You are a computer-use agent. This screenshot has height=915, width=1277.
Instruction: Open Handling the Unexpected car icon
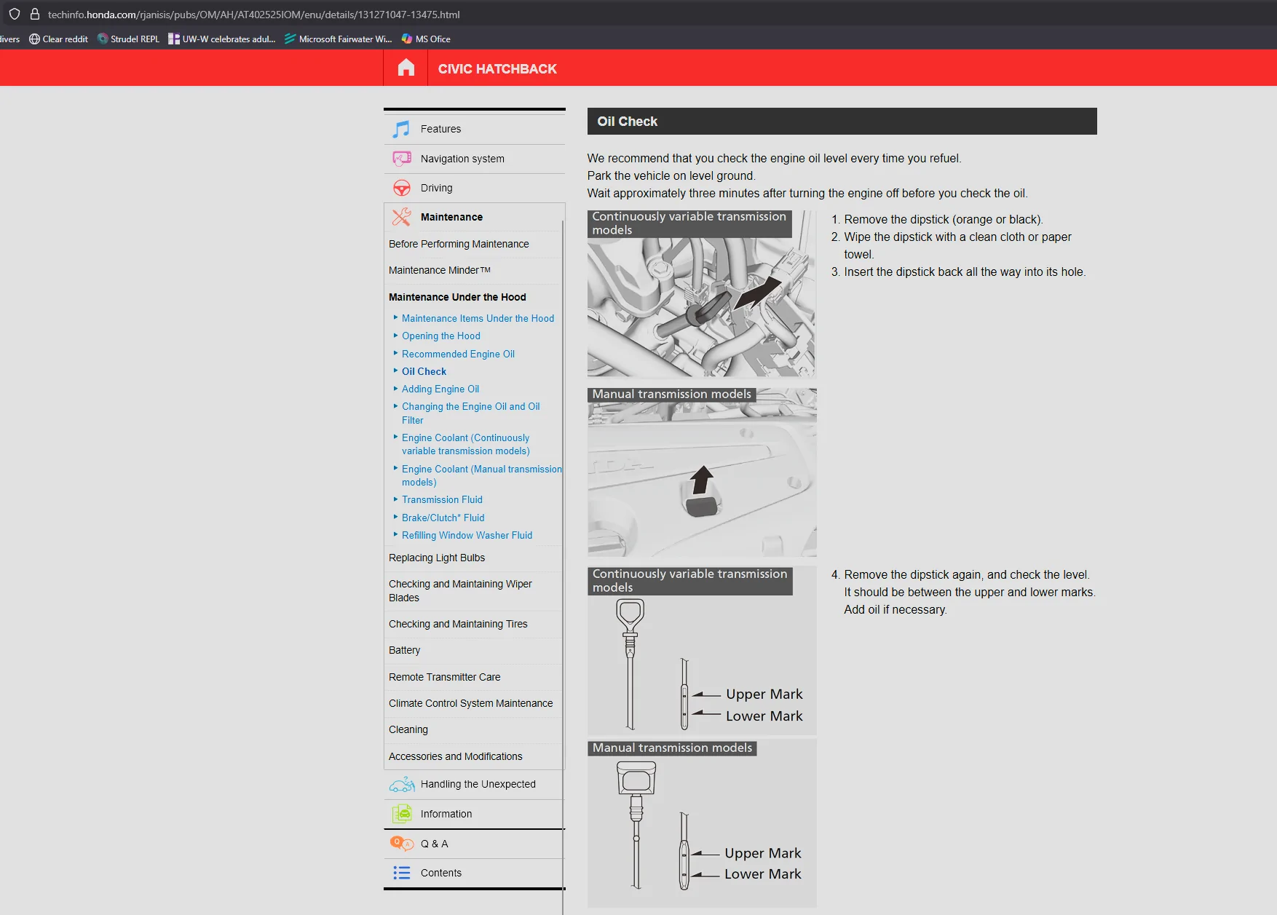tap(402, 785)
